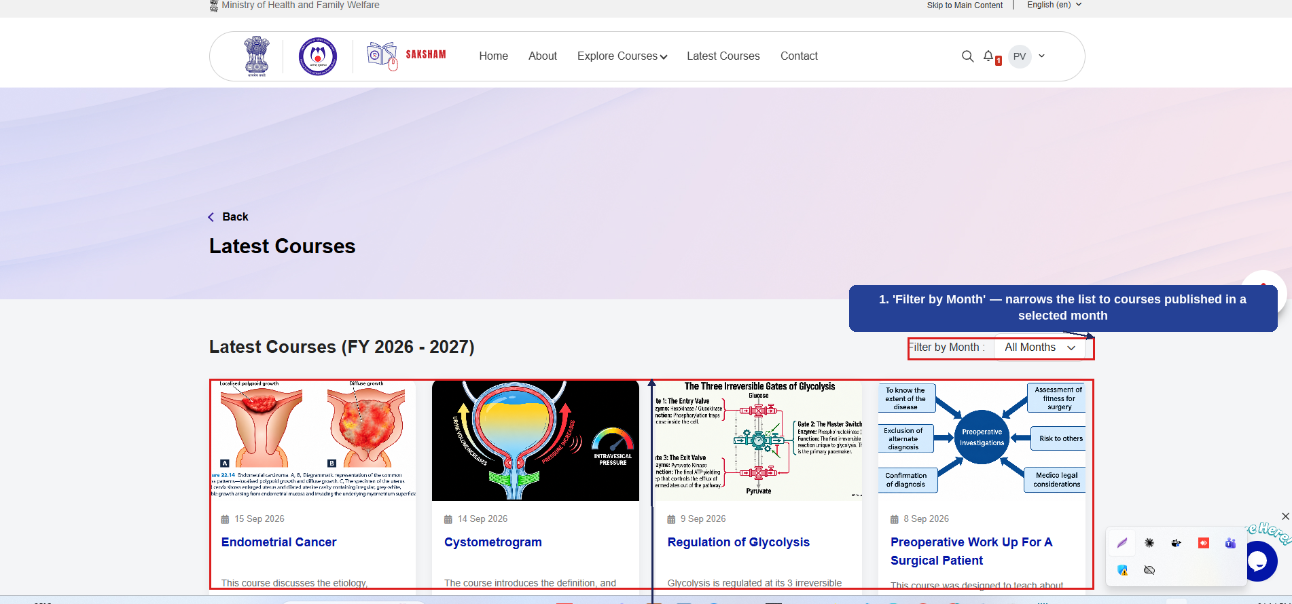Open the Endometrial Cancer course title

pos(279,542)
